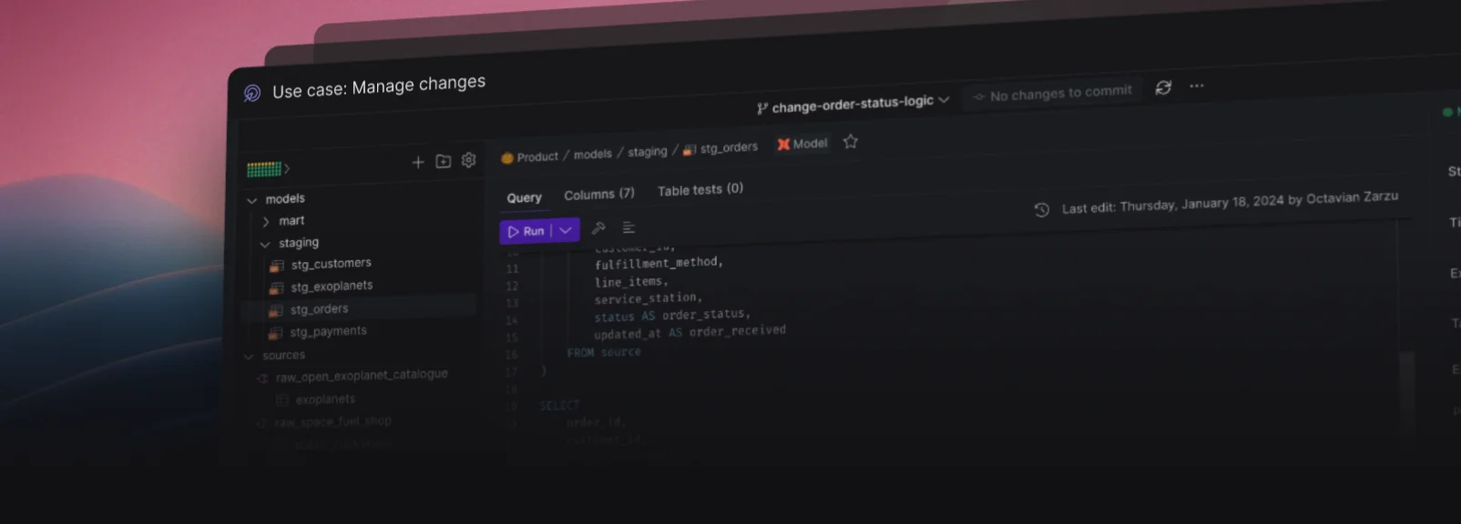Viewport: 1461px width, 524px height.
Task: Click the No changes to commit button
Action: (x=1052, y=94)
